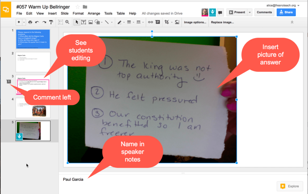Select the Line tool
308x194 pixels.
pos(107,22)
